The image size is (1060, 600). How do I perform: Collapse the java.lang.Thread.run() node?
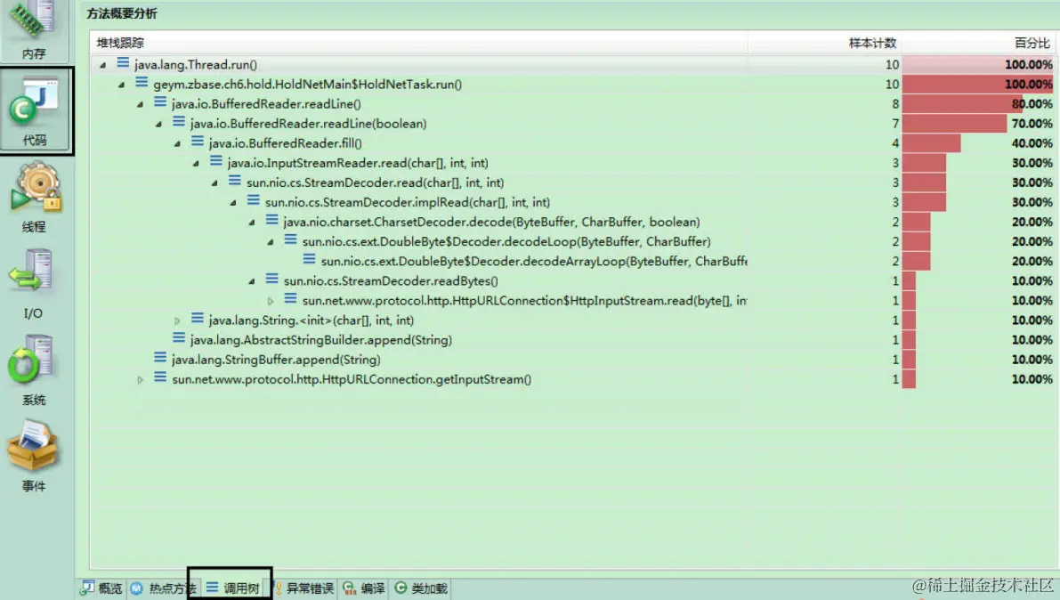104,65
